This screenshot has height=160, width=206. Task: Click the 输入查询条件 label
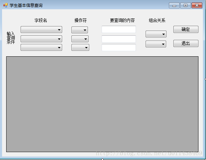[x=11, y=38]
